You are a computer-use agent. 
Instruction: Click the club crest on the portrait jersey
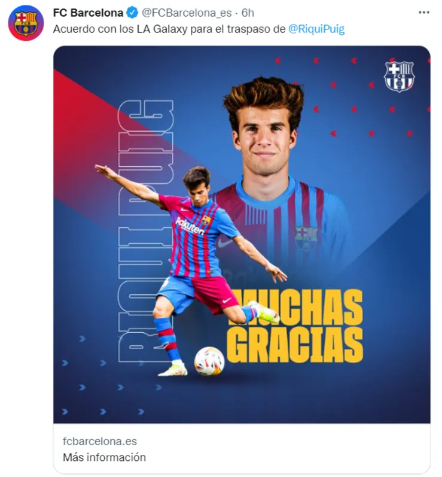point(306,238)
